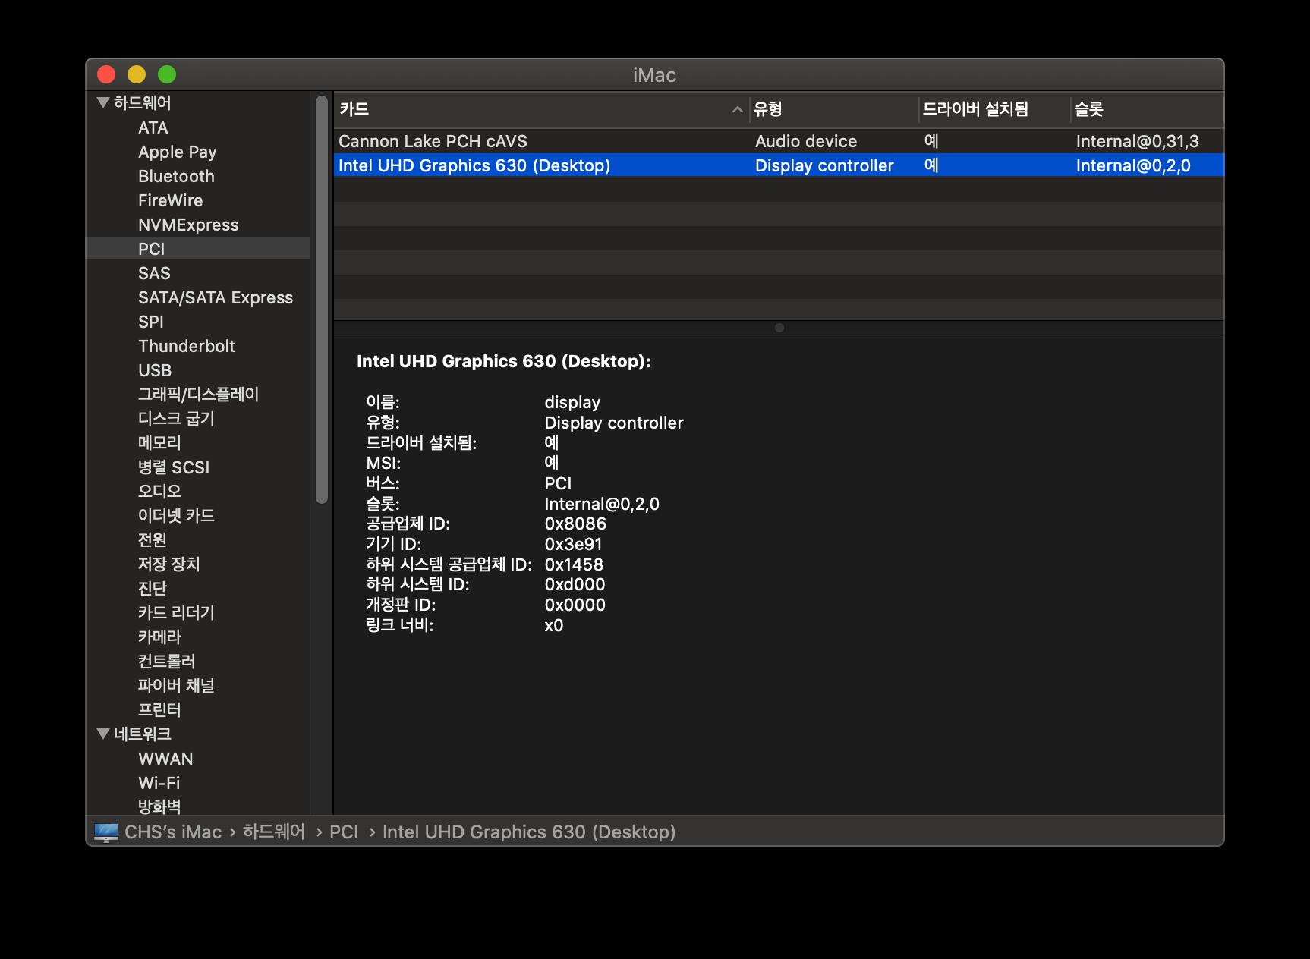The image size is (1310, 959).
Task: Click the Audio device type cell
Action: [x=806, y=141]
